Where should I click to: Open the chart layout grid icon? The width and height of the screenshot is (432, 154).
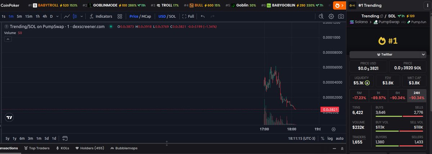(x=120, y=16)
